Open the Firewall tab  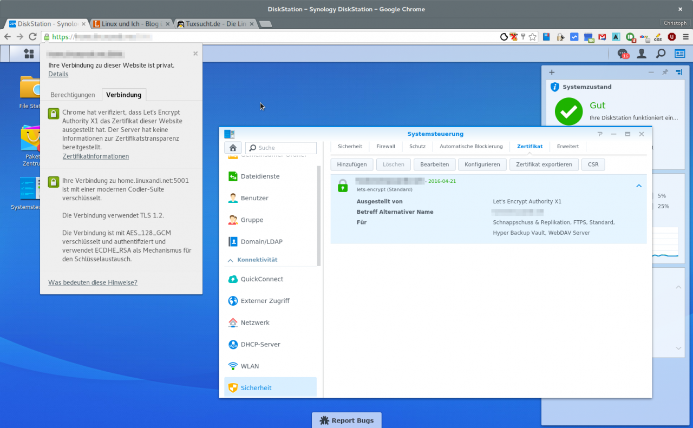385,146
